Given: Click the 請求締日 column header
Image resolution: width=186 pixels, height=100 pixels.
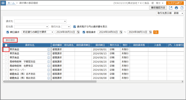Looking at the screenshot, I should [x=100, y=45].
